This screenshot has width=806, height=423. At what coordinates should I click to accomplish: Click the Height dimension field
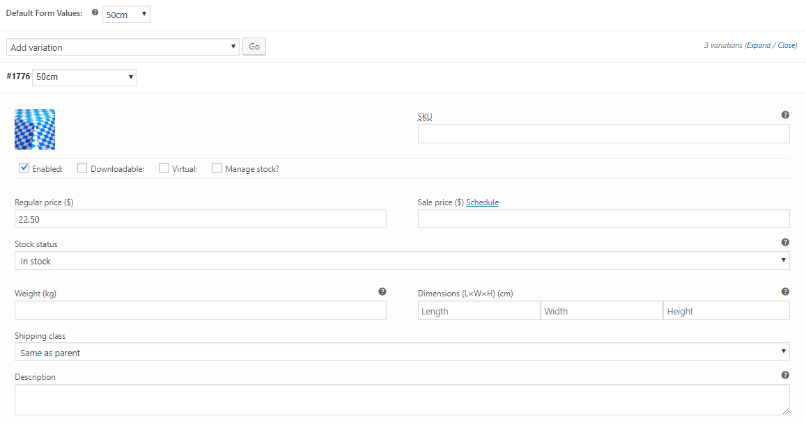click(x=727, y=310)
